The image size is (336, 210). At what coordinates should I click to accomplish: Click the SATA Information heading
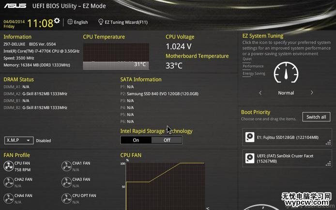141,79
